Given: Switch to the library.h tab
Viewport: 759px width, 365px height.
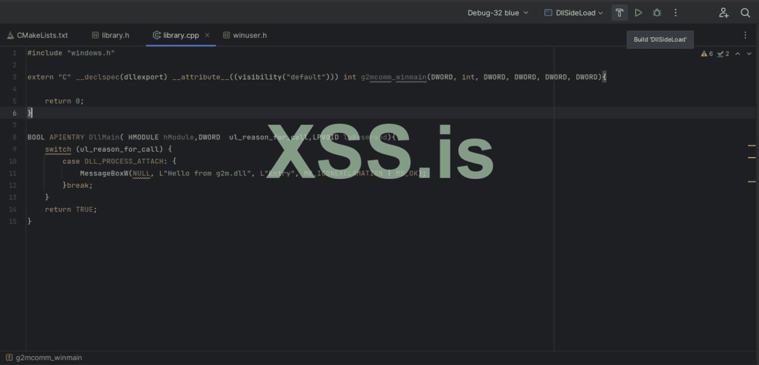Looking at the screenshot, I should pos(110,35).
